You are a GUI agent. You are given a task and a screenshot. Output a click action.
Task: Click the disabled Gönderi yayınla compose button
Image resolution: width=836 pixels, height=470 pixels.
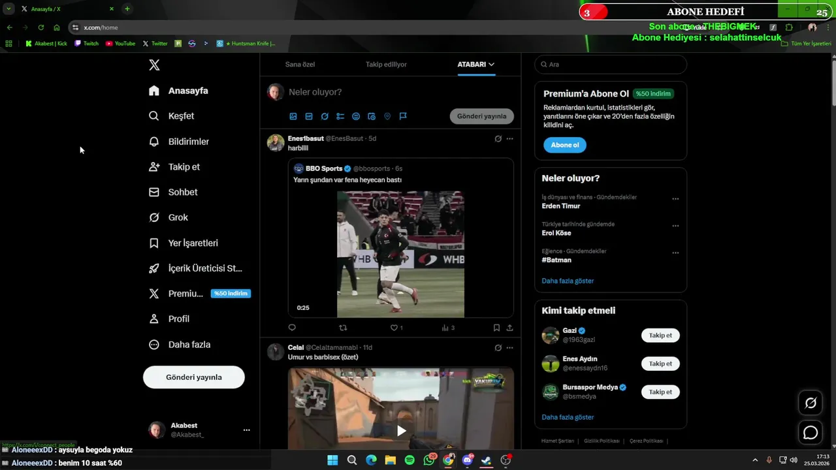482,116
